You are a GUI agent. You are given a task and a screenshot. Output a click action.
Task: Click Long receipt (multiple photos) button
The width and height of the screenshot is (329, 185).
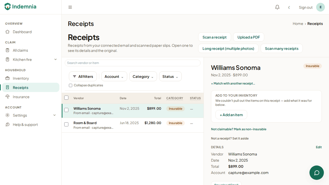coord(228,48)
